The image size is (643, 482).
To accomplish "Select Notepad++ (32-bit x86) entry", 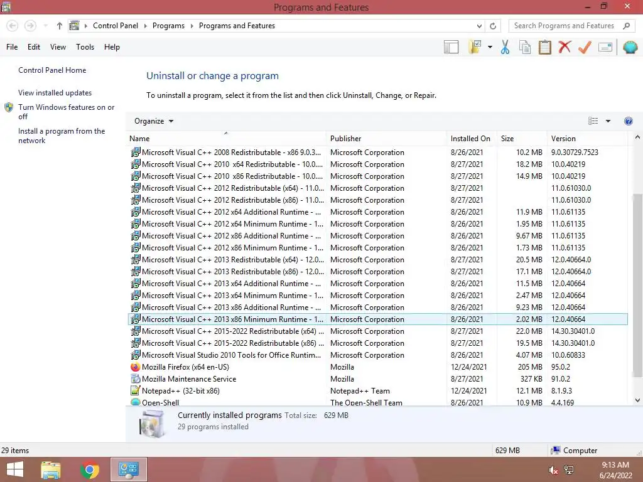I will [x=377, y=390].
